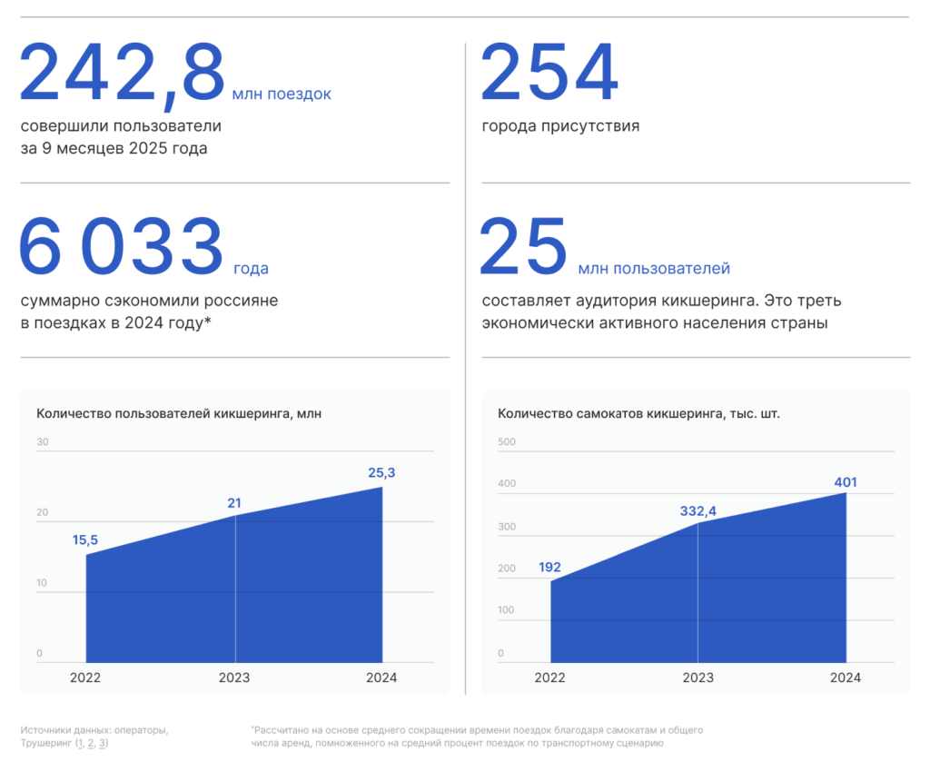
Task: Select the 332,4 data label on scooters chart
Action: coord(697,511)
